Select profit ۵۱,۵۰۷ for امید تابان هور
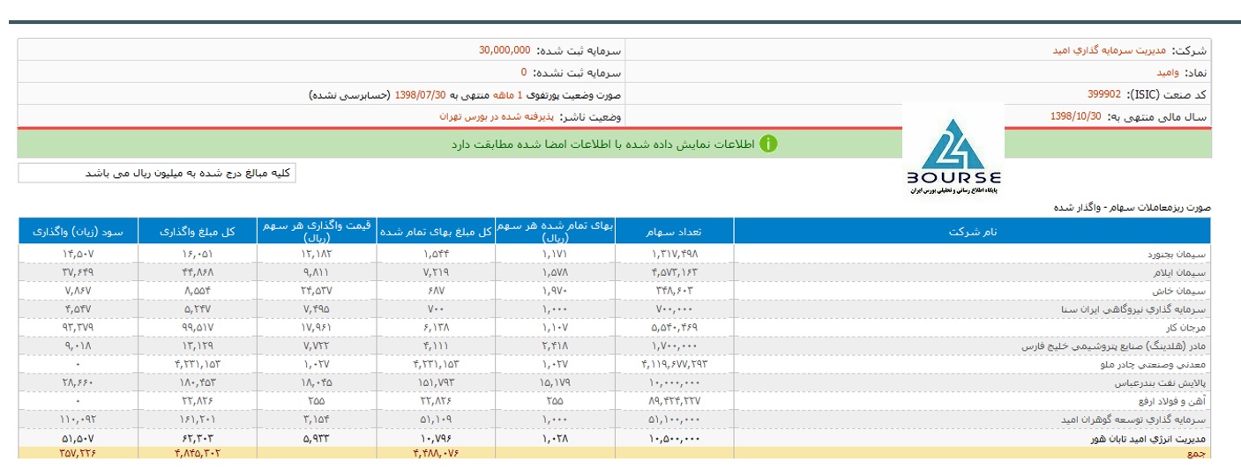 (78, 438)
